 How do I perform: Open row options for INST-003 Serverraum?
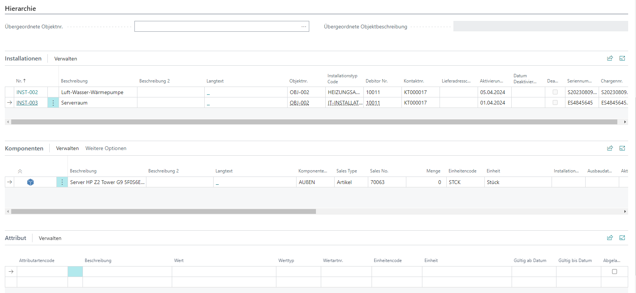(53, 103)
